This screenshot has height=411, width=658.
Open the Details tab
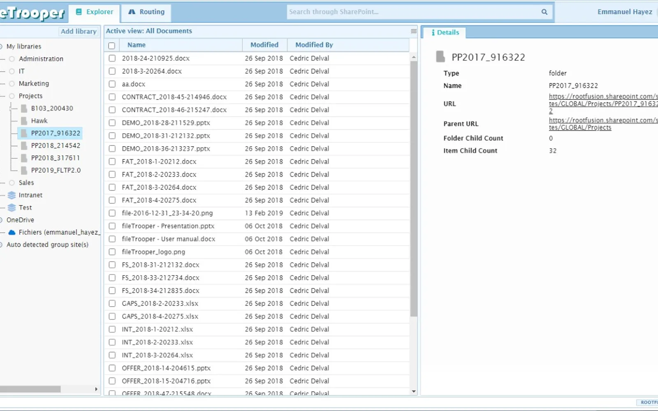pos(445,32)
